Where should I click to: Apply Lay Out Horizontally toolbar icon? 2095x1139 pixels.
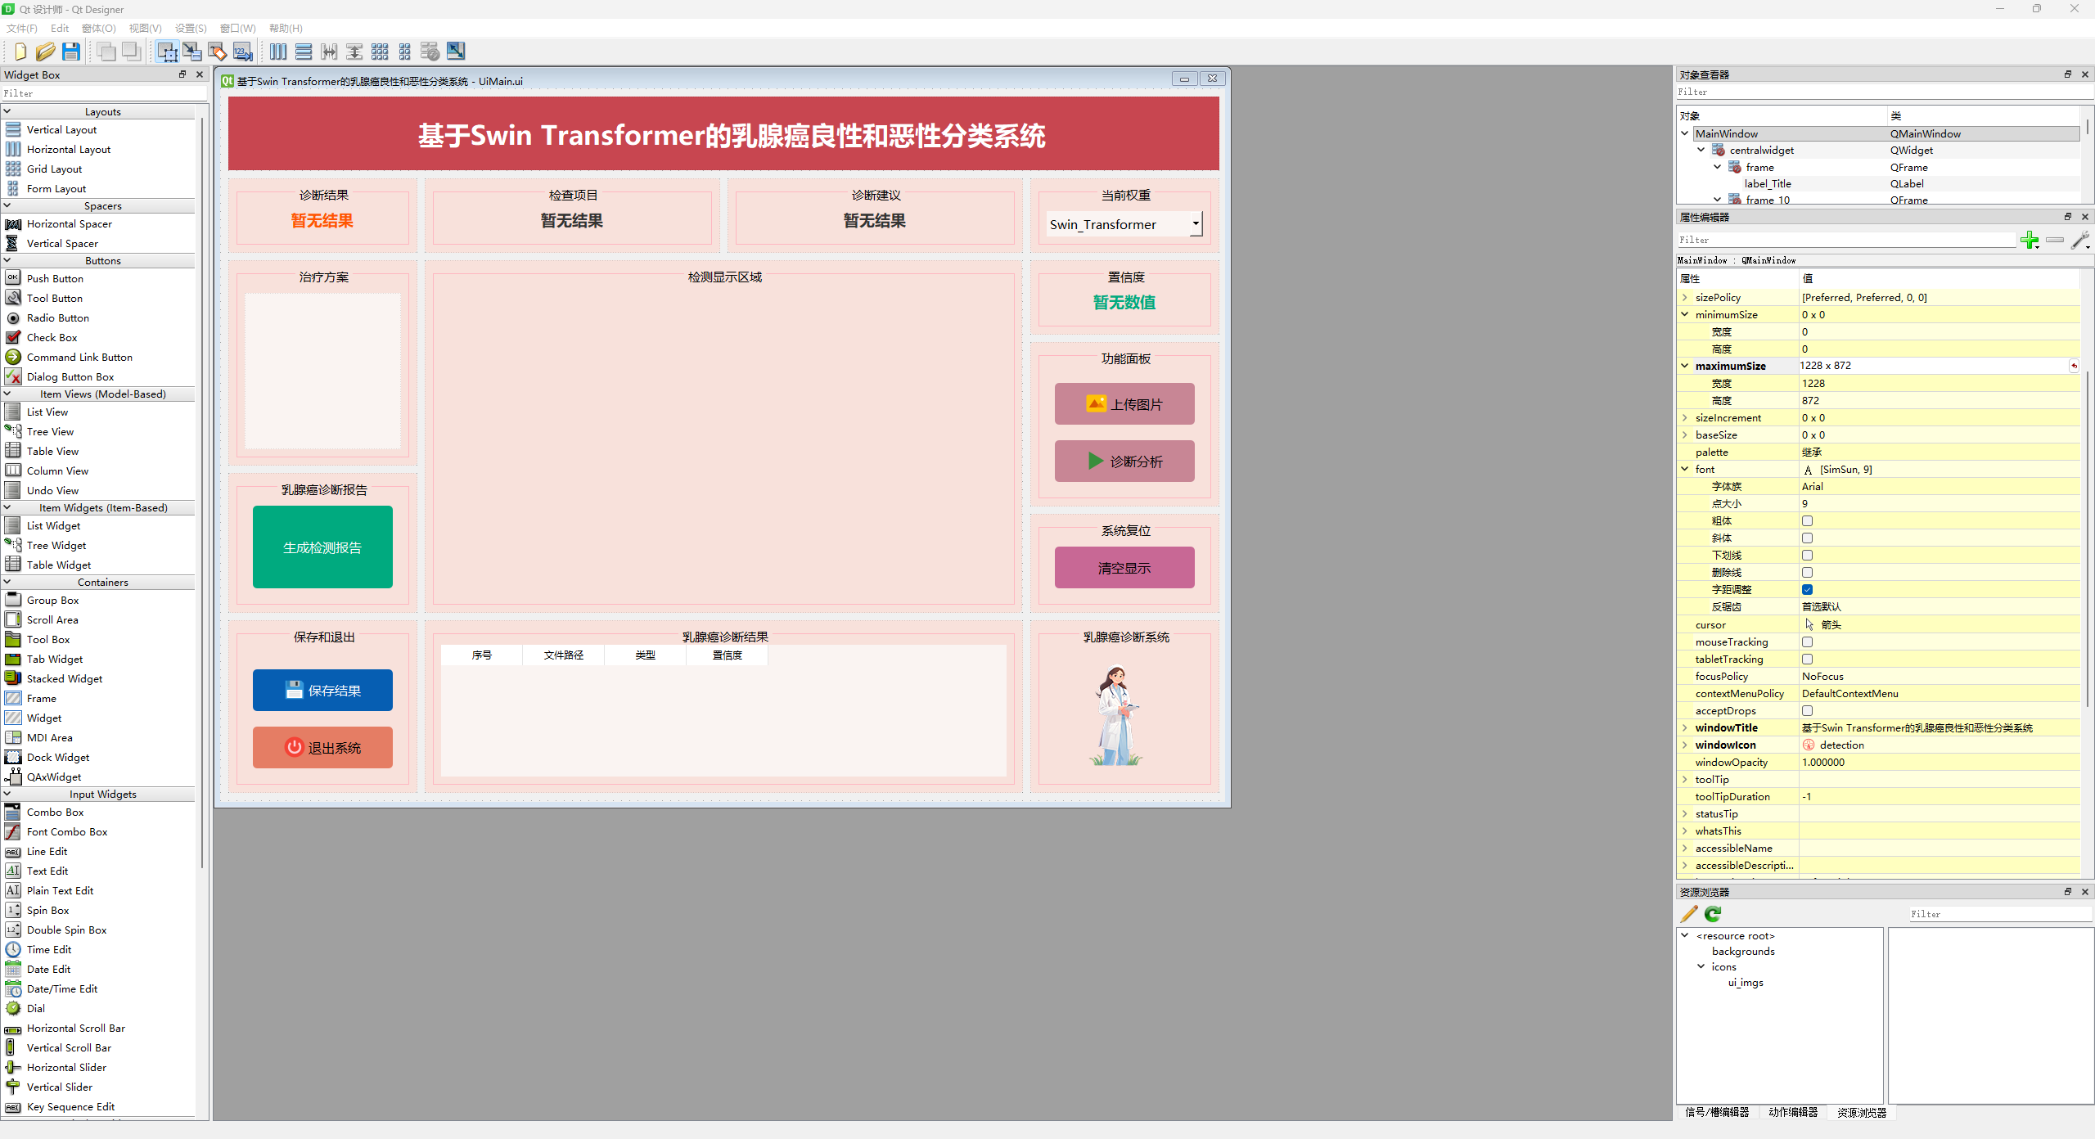278,52
